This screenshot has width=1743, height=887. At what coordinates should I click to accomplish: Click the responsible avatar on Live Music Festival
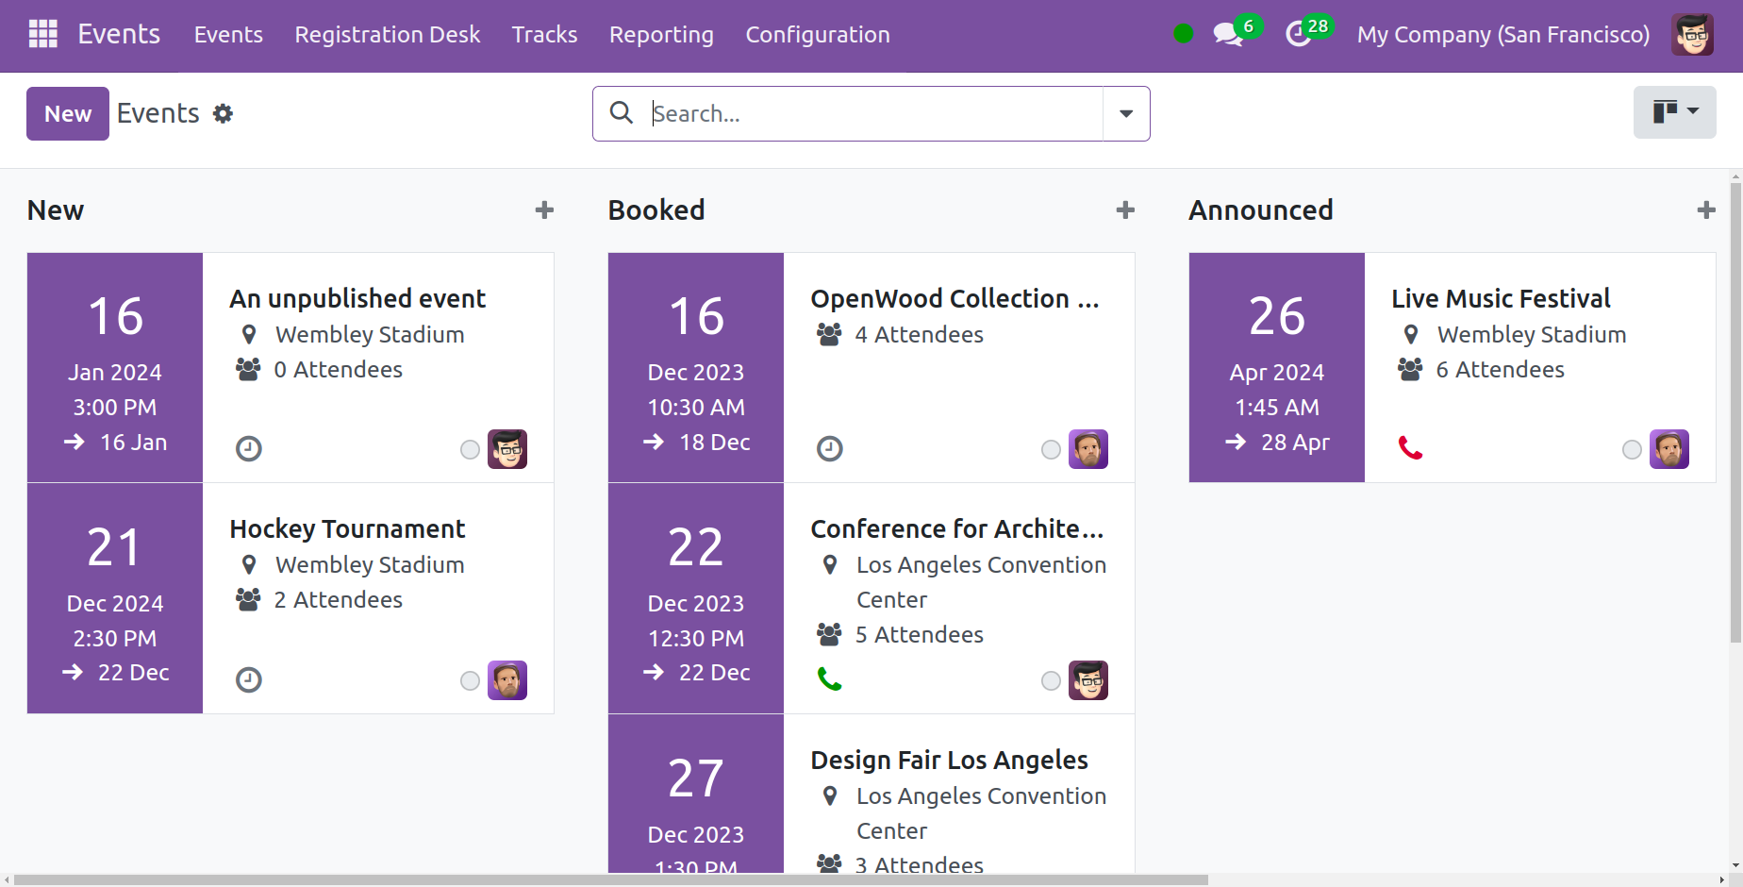tap(1669, 449)
